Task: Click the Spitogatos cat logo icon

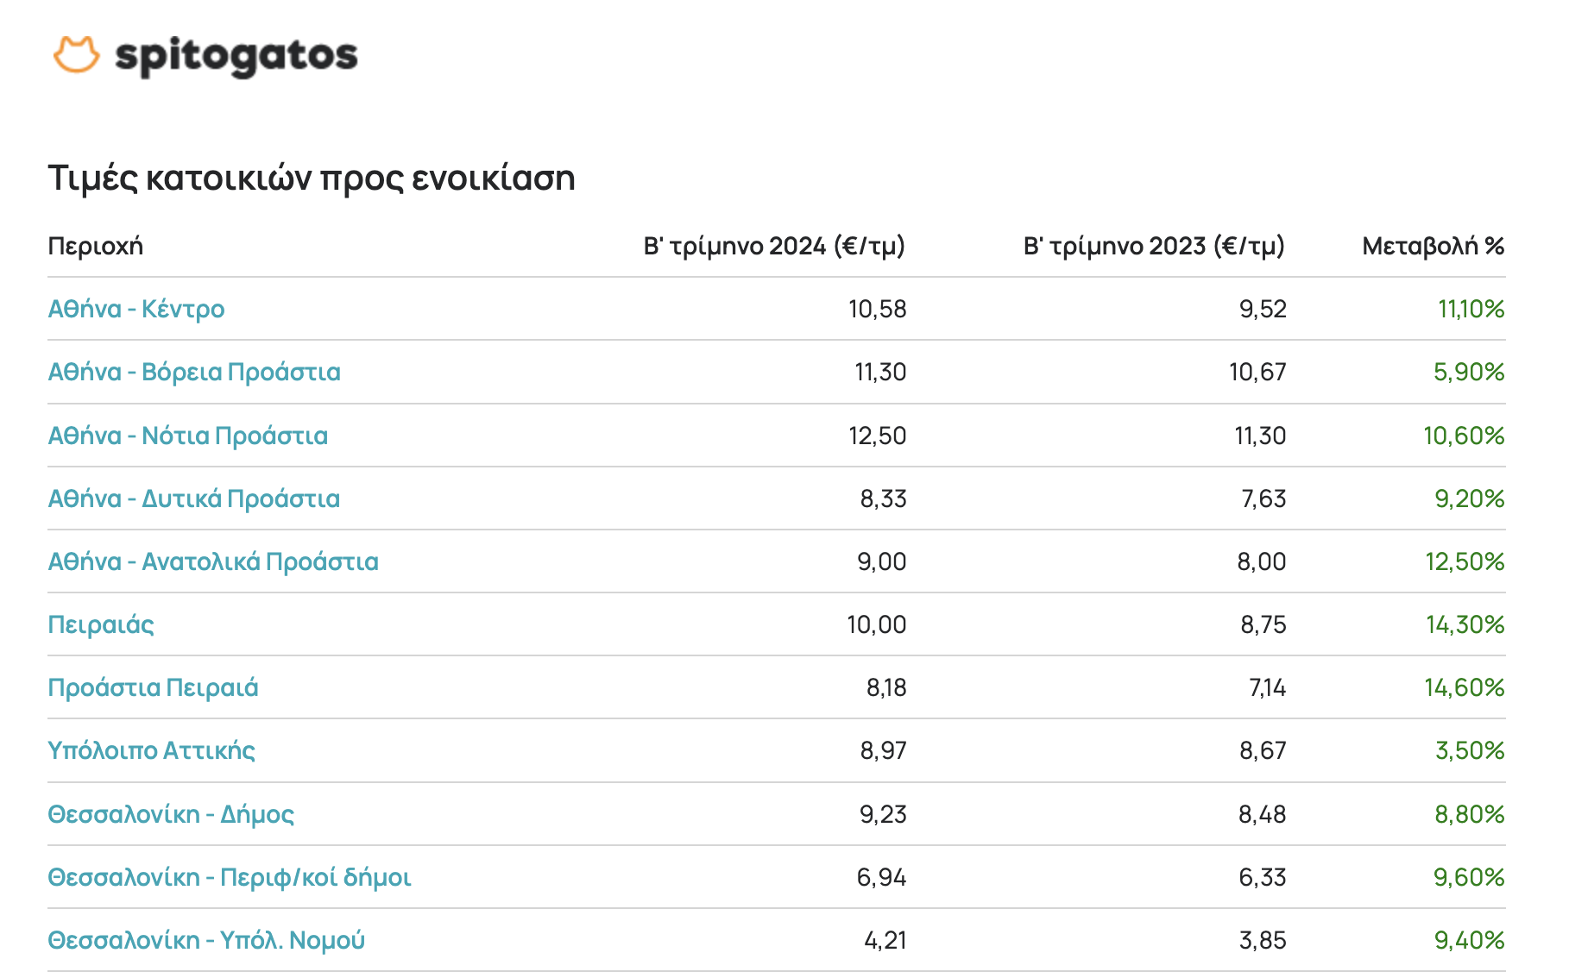Action: coord(76,56)
